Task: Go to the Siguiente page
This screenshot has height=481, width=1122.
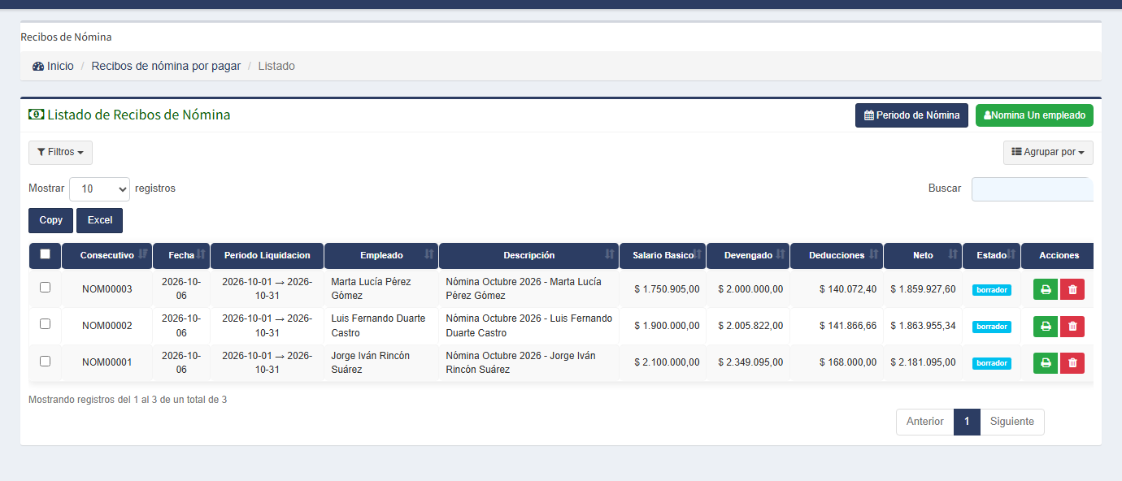Action: point(1012,422)
